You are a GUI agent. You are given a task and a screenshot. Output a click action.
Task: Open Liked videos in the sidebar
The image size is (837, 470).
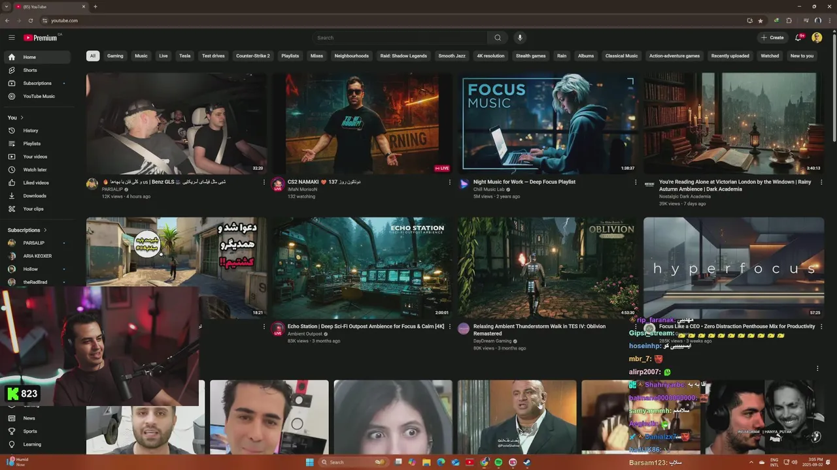tap(38, 183)
